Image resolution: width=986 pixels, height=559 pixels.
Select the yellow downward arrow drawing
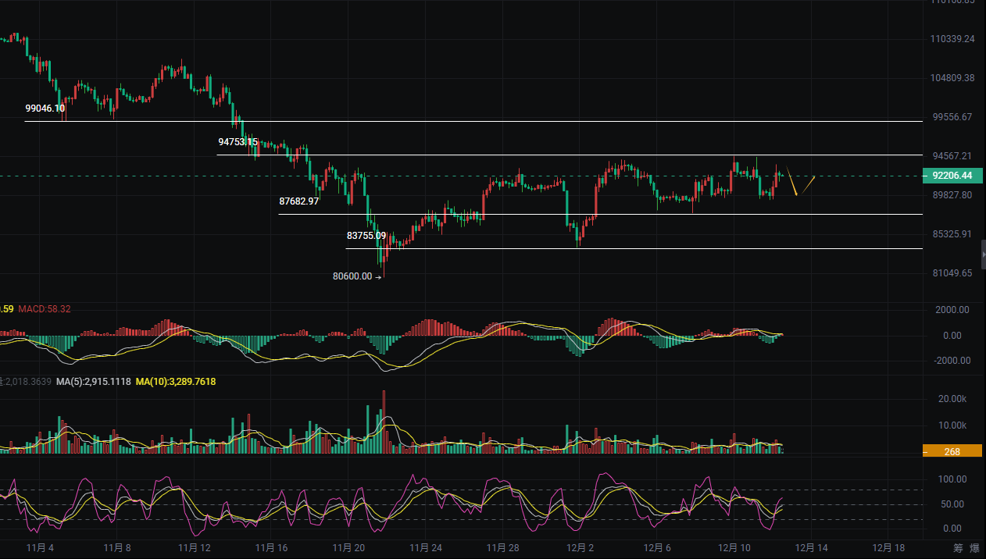click(x=791, y=181)
